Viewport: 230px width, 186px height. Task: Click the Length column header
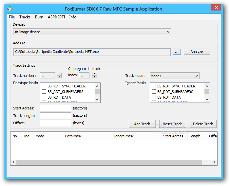(198, 136)
